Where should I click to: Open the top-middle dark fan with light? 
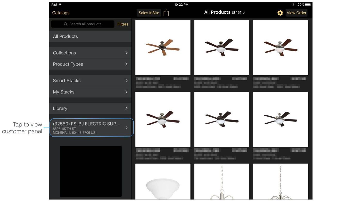222,47
